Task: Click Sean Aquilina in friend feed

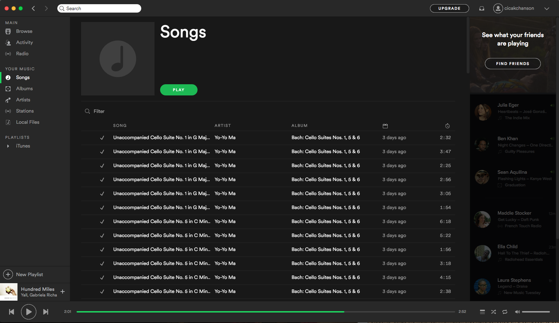Action: (512, 172)
